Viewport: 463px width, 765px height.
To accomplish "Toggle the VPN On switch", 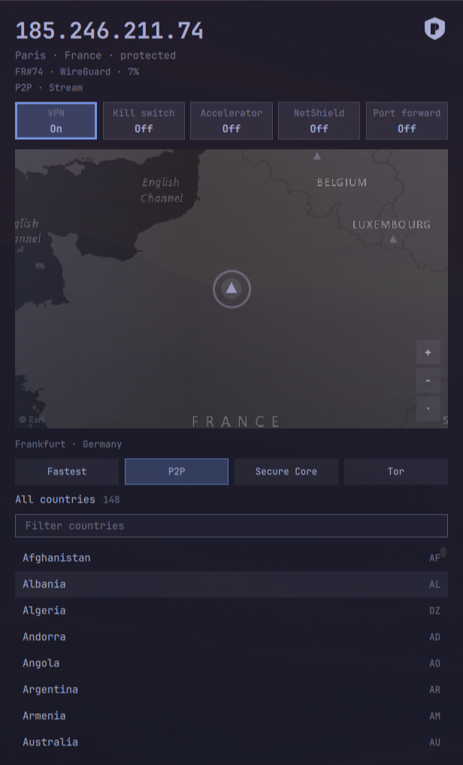I will [56, 120].
